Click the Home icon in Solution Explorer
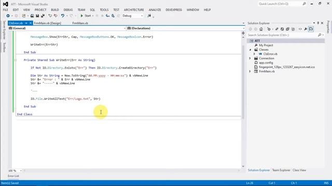The height and width of the screenshot is (186, 332). (261, 29)
